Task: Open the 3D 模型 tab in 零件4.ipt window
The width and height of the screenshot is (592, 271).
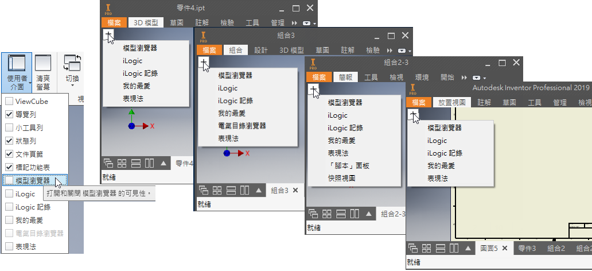Action: (146, 22)
